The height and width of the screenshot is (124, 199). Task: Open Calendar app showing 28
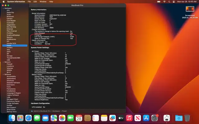tap(79, 118)
